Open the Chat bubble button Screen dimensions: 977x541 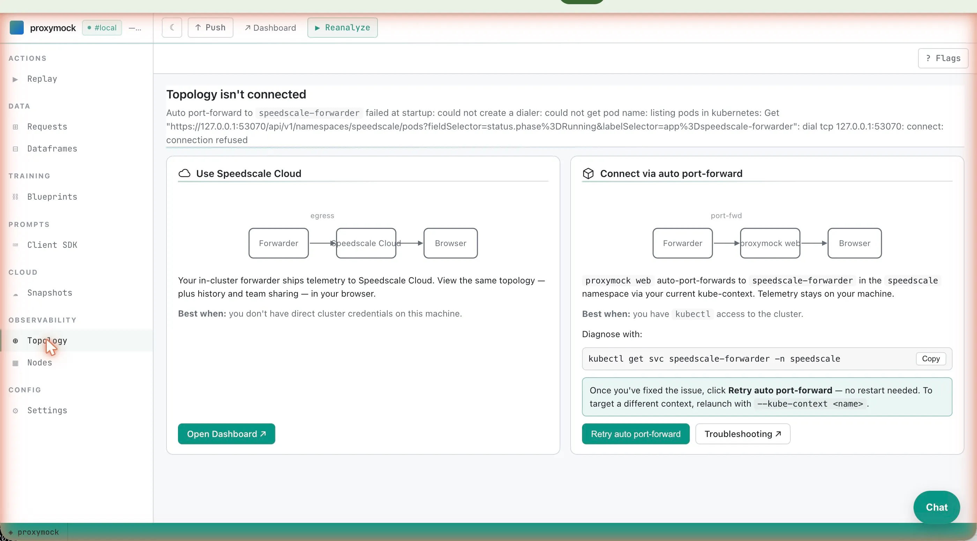coord(937,507)
